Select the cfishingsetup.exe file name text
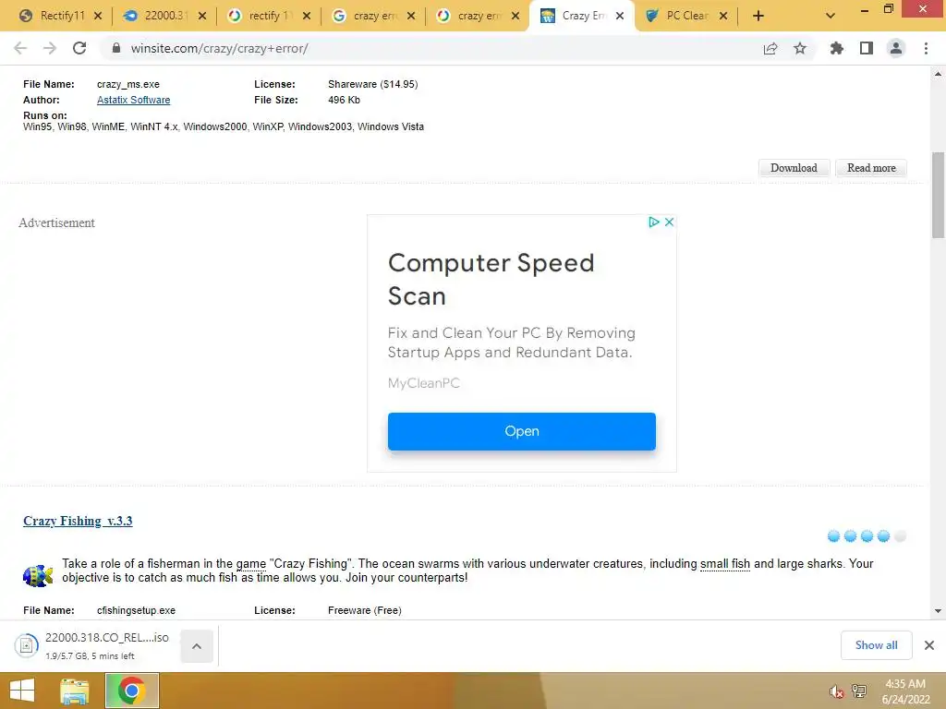The height and width of the screenshot is (709, 946). 136,611
